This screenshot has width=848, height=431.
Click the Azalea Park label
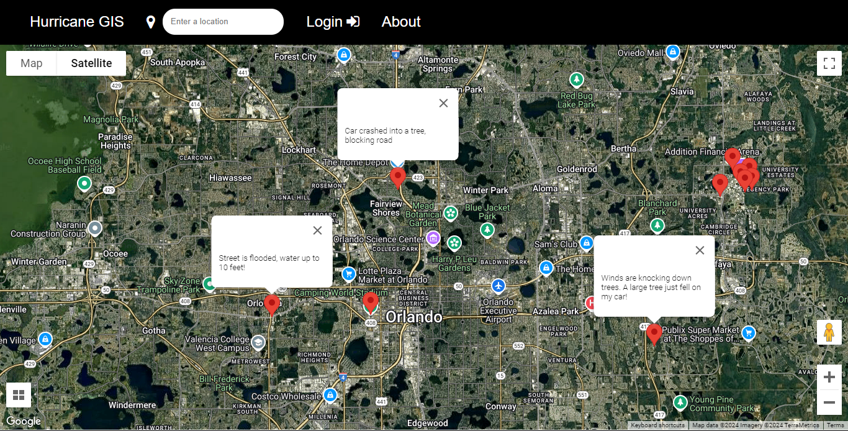556,311
